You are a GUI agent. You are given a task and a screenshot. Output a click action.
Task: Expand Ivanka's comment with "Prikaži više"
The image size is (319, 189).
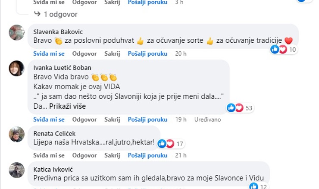point(67,106)
